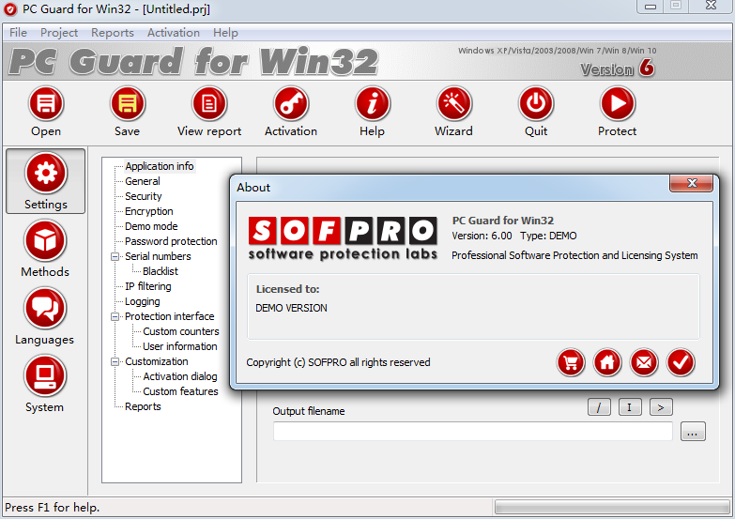Click the I button above Output filename
The height and width of the screenshot is (519, 735).
click(x=630, y=407)
